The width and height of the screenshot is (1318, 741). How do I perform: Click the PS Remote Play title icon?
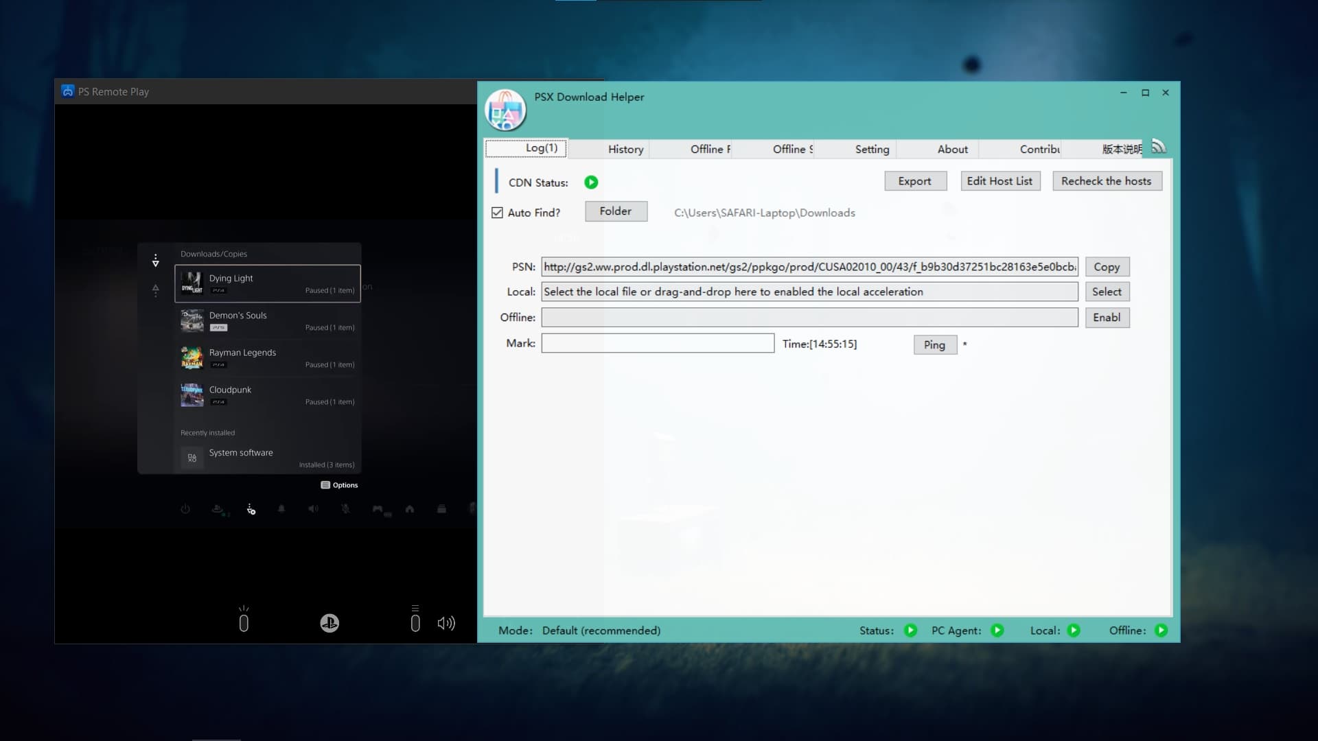[68, 91]
